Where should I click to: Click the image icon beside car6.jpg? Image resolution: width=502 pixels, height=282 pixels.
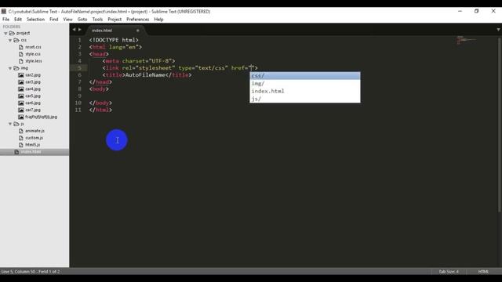pos(21,103)
